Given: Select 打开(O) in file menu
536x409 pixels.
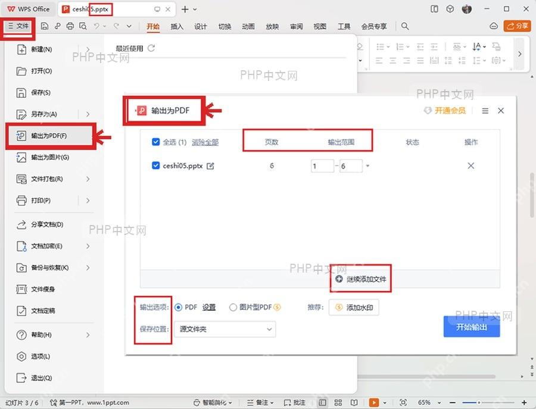Looking at the screenshot, I should pos(42,71).
